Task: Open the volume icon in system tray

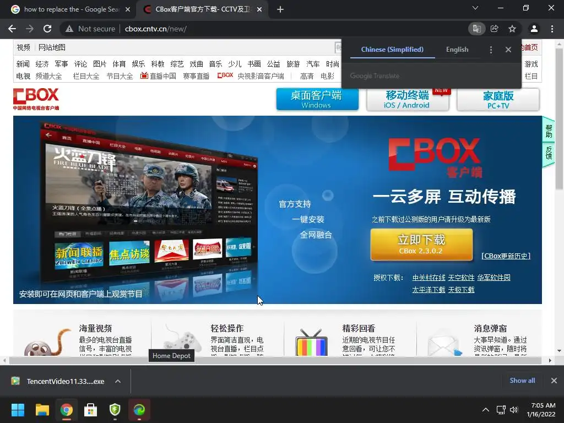Action: pyautogui.click(x=514, y=410)
